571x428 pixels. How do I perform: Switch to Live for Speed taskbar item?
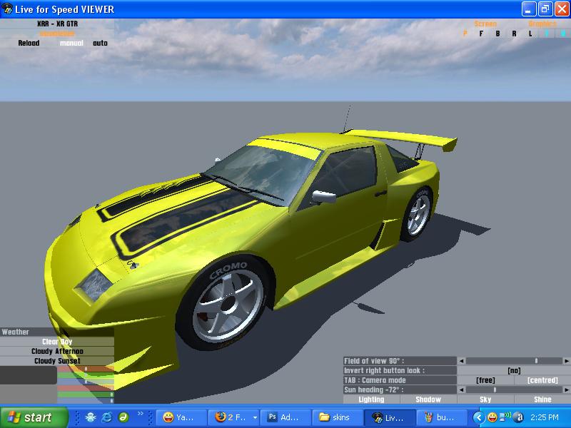pos(389,417)
